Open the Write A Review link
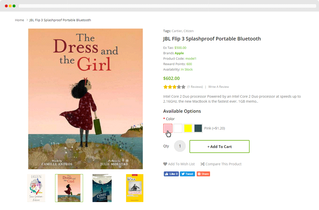The image size is (319, 210). pos(218,87)
